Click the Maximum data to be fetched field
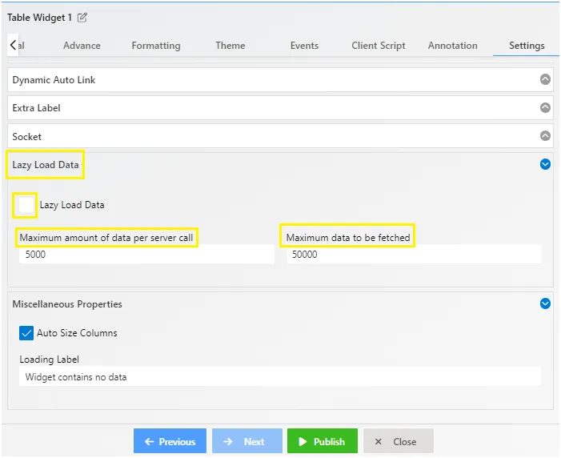 click(x=414, y=255)
